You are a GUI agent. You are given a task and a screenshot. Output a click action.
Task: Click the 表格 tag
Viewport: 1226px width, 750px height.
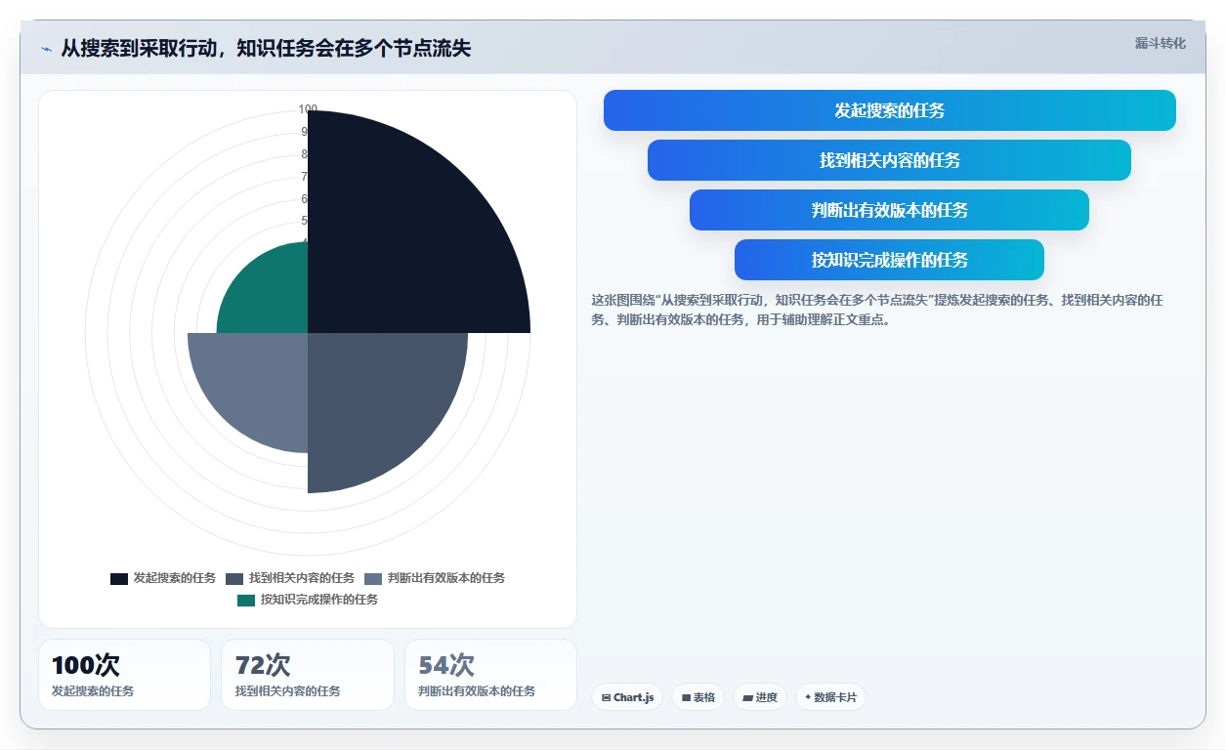coord(698,697)
